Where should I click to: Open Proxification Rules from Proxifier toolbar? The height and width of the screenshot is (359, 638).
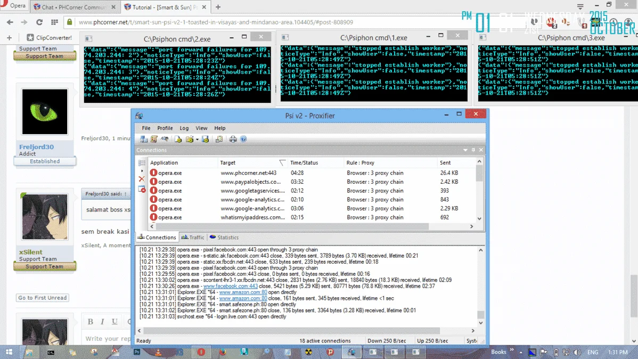click(154, 139)
